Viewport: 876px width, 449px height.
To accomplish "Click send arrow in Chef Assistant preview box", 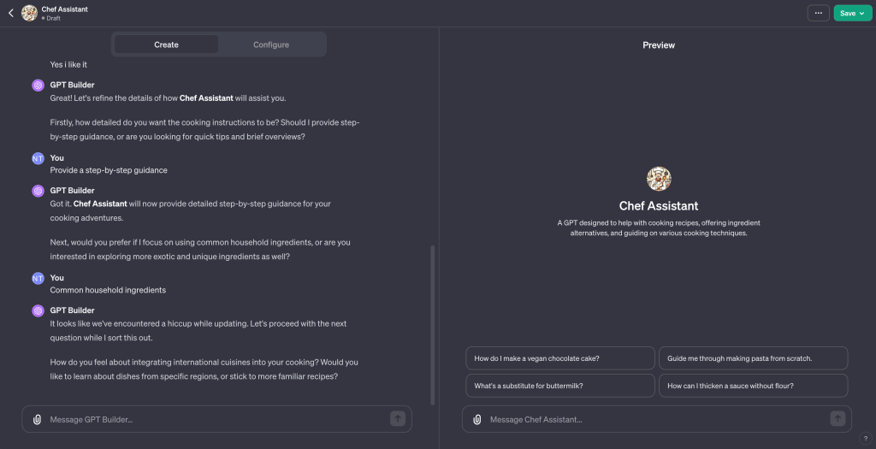I will point(838,418).
